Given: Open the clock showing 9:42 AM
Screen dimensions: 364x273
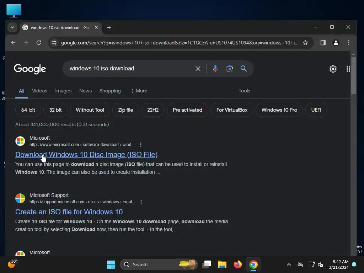Looking at the screenshot, I should coord(339,264).
